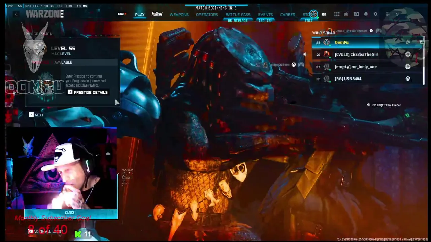This screenshot has height=242, width=431.
Task: Click mr_lonly_one's rank emblem in squad list
Action: pyautogui.click(x=326, y=67)
